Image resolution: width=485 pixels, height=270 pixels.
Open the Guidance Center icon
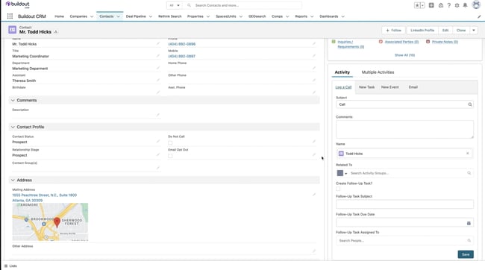coord(441,5)
